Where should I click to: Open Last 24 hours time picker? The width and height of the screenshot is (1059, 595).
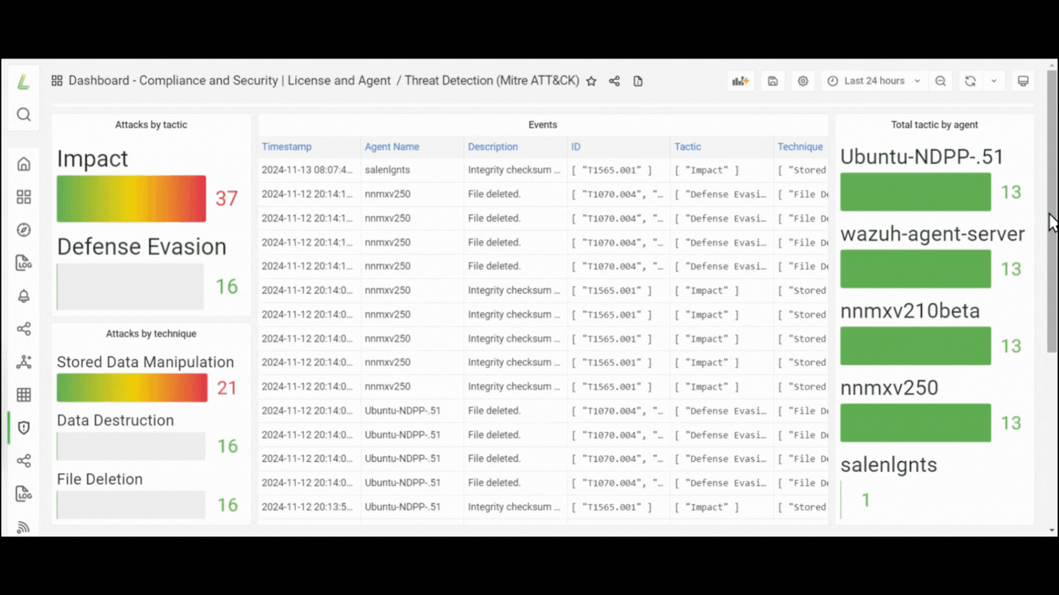874,81
